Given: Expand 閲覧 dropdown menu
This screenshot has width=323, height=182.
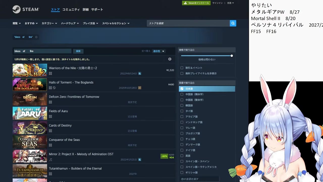Looking at the screenshot, I should point(17,23).
